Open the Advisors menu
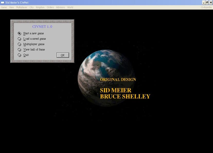213x153 pixels. tap(60, 7)
